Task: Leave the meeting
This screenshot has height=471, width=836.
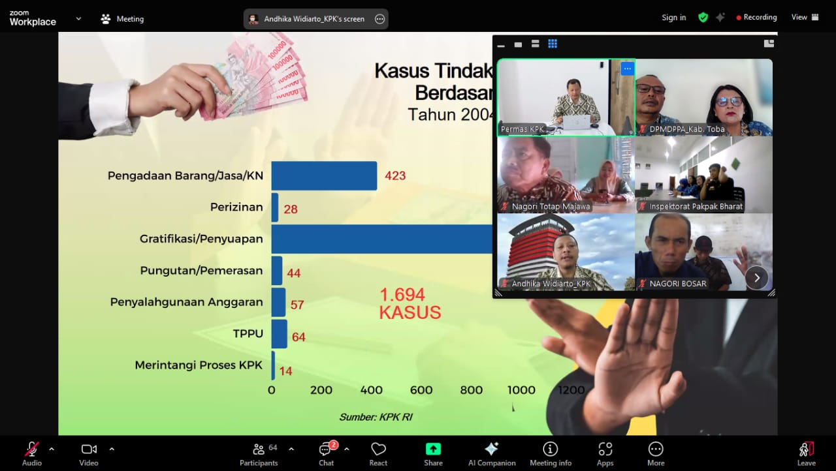Action: 806,453
